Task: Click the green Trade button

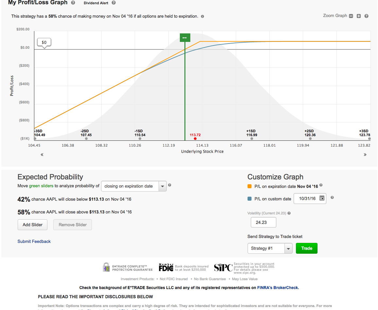Action: [x=306, y=248]
